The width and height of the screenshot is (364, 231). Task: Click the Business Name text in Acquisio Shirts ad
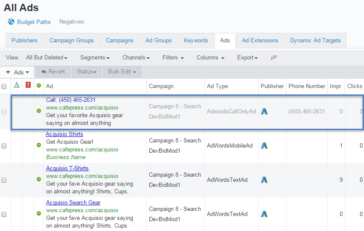point(66,157)
